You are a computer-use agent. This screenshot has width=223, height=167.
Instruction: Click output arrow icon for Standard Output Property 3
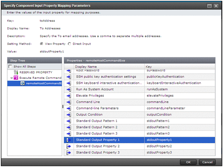68,153
